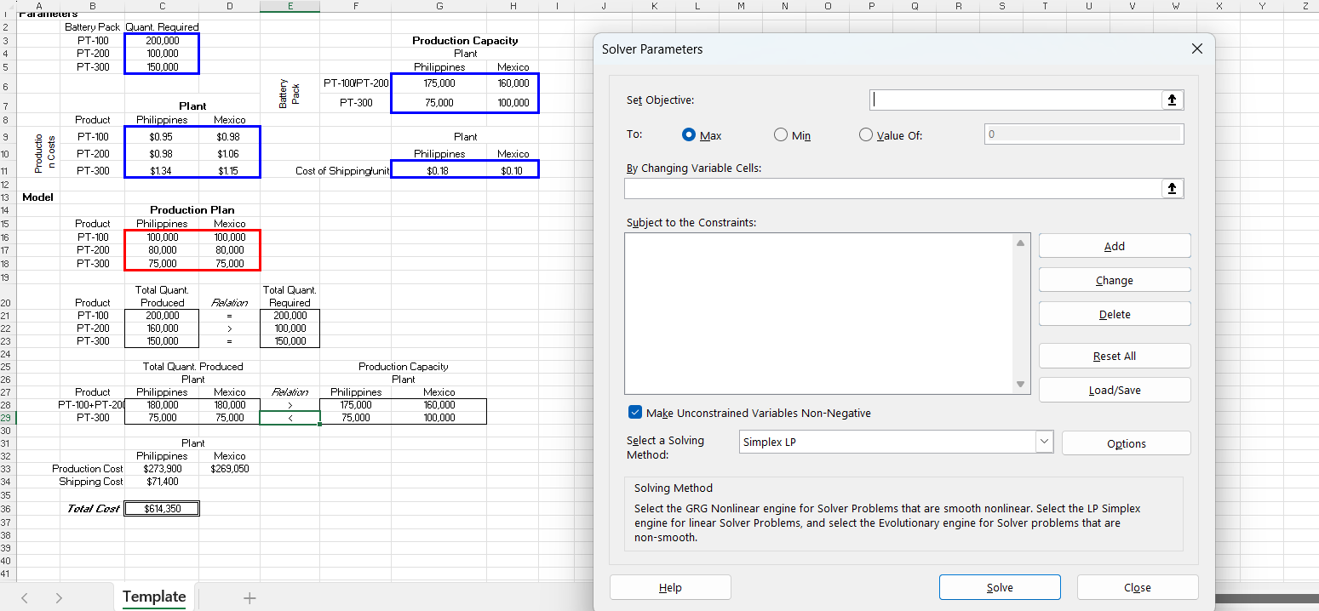This screenshot has width=1319, height=611.
Task: Select Mexico shipping cost cell $0.10
Action: [513, 170]
